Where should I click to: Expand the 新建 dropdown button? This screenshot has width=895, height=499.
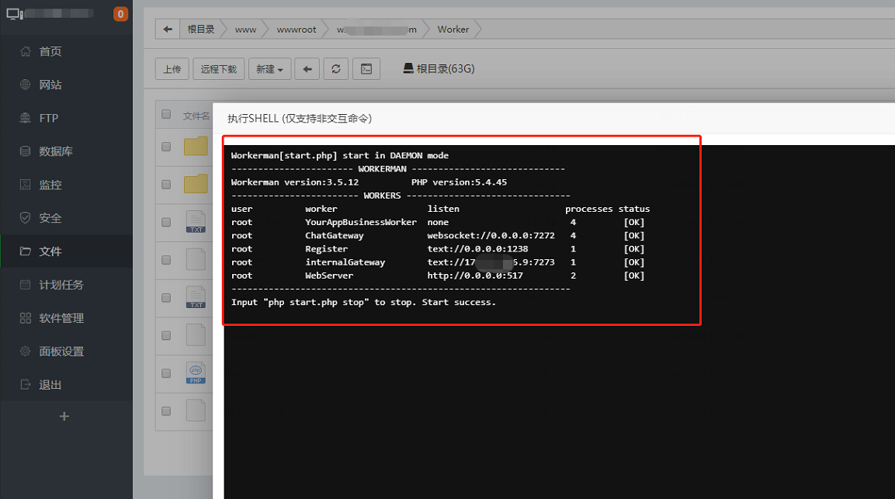(x=269, y=69)
